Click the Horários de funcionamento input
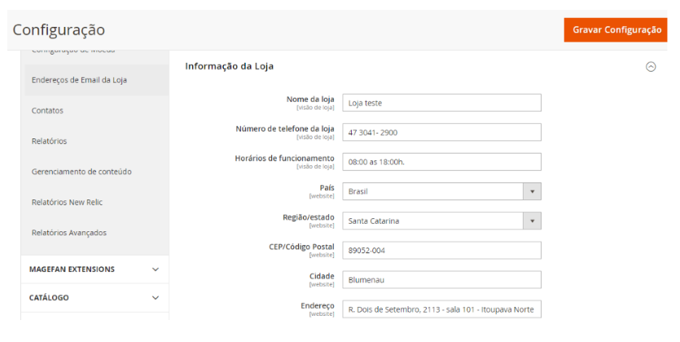The image size is (680, 342). click(x=441, y=161)
